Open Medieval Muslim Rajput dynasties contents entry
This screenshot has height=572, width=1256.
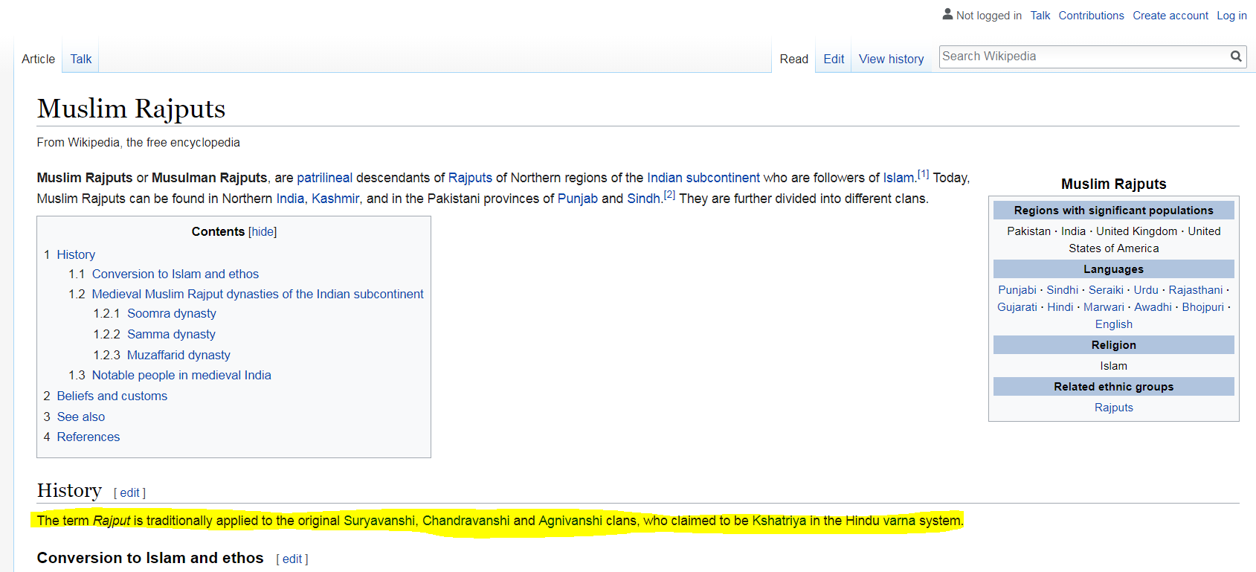point(257,294)
